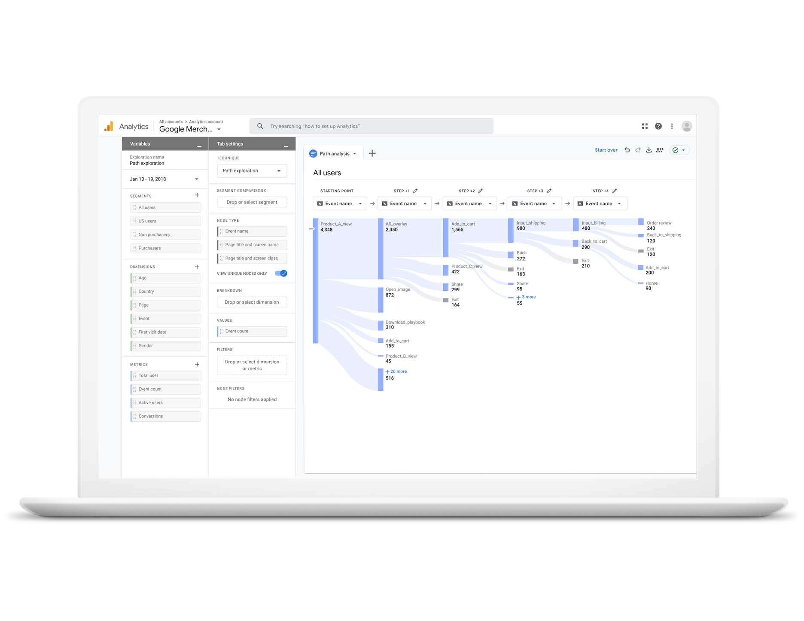
Task: Minimize the Variables panel
Action: pos(199,144)
